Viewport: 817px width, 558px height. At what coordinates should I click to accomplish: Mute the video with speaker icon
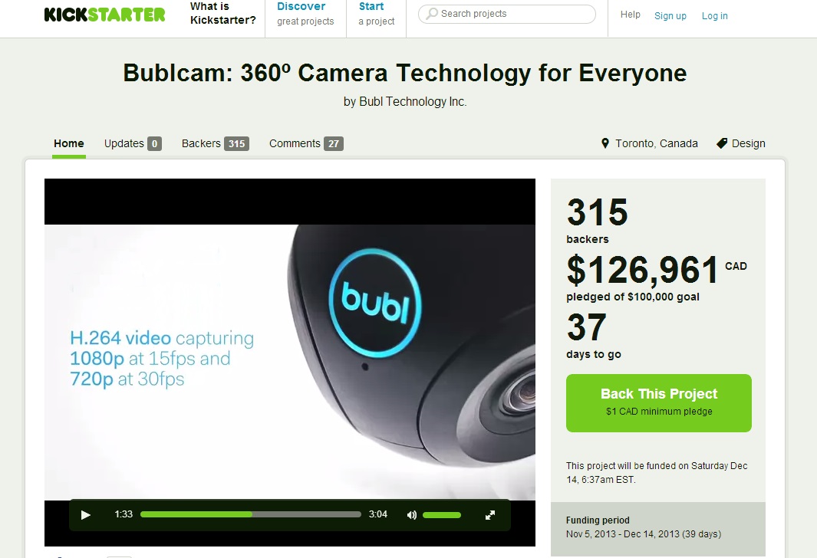412,515
